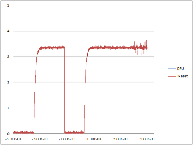Screen dimensions: 193x145
Task: Click the y-axis label 3
Action: pos(8,57)
